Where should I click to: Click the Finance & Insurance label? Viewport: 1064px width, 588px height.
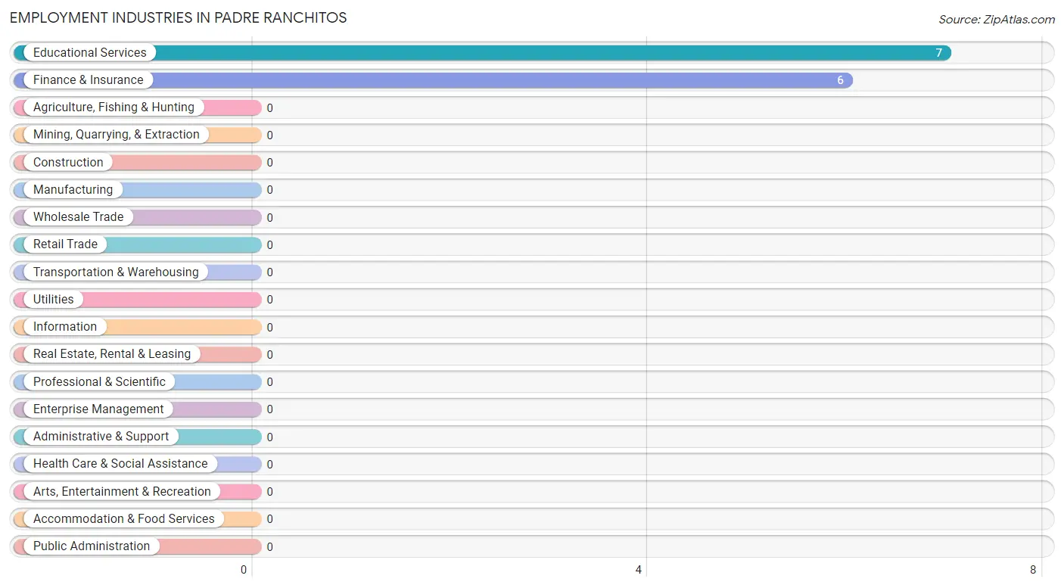(88, 79)
